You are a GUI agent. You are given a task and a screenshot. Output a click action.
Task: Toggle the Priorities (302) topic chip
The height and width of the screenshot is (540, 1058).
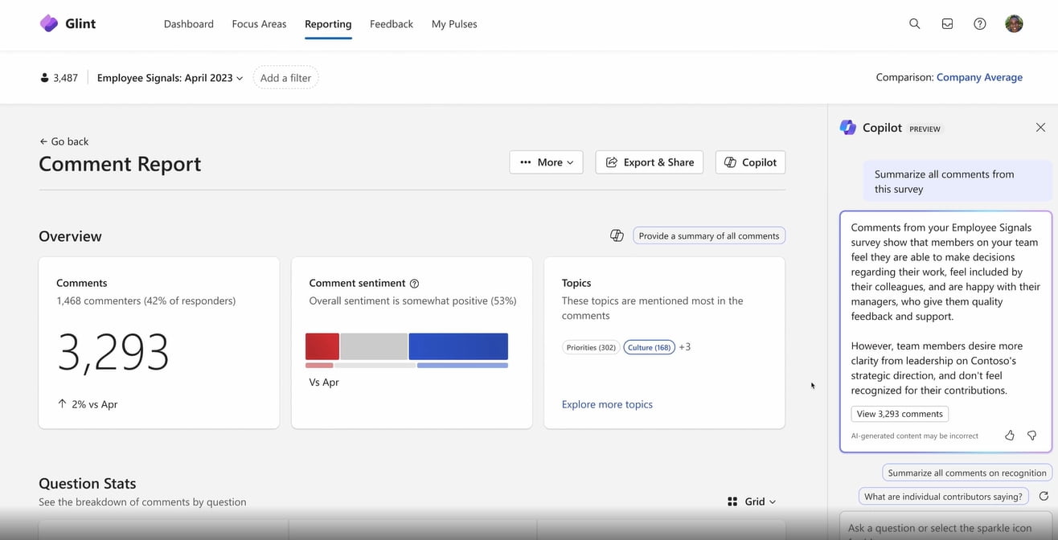pyautogui.click(x=591, y=347)
